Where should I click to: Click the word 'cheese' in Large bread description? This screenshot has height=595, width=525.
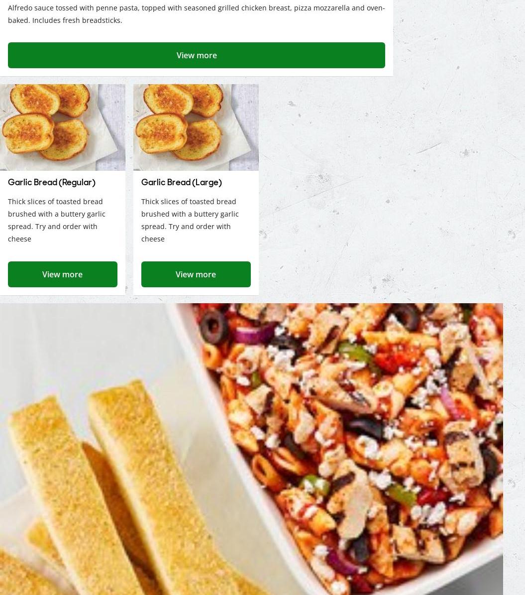(x=153, y=239)
